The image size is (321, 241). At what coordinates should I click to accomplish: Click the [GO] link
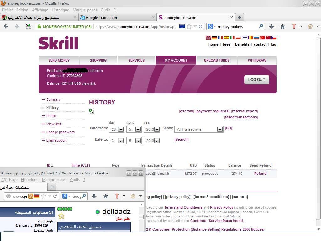(x=229, y=128)
